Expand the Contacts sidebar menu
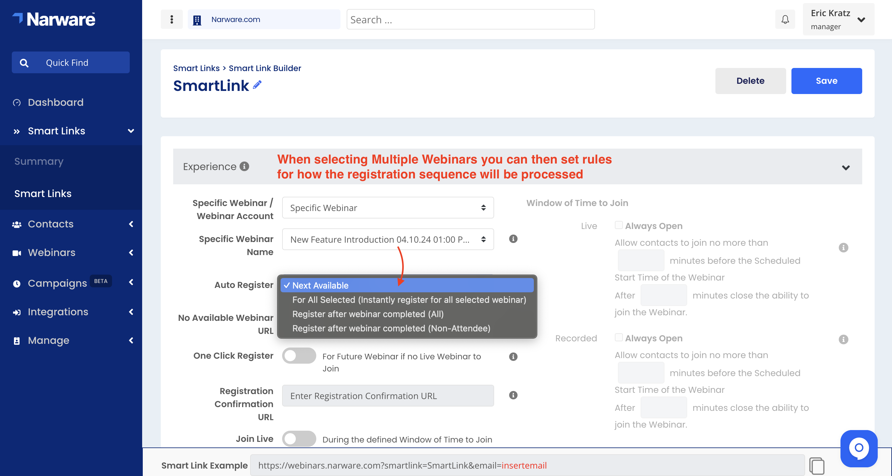892x476 pixels. tap(131, 224)
